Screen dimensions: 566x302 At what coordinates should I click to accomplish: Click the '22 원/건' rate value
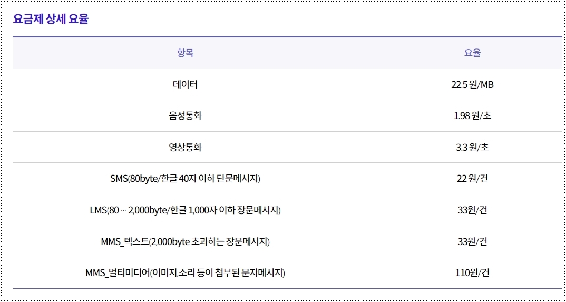(x=472, y=179)
